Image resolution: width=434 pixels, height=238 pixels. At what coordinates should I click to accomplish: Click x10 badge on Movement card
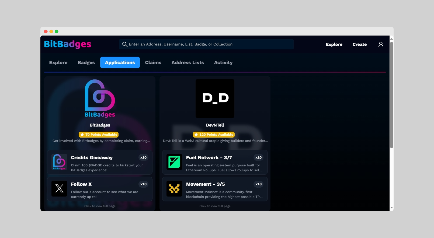pyautogui.click(x=259, y=184)
